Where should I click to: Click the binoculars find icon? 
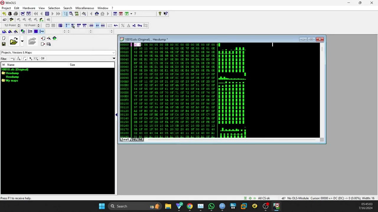point(97,14)
